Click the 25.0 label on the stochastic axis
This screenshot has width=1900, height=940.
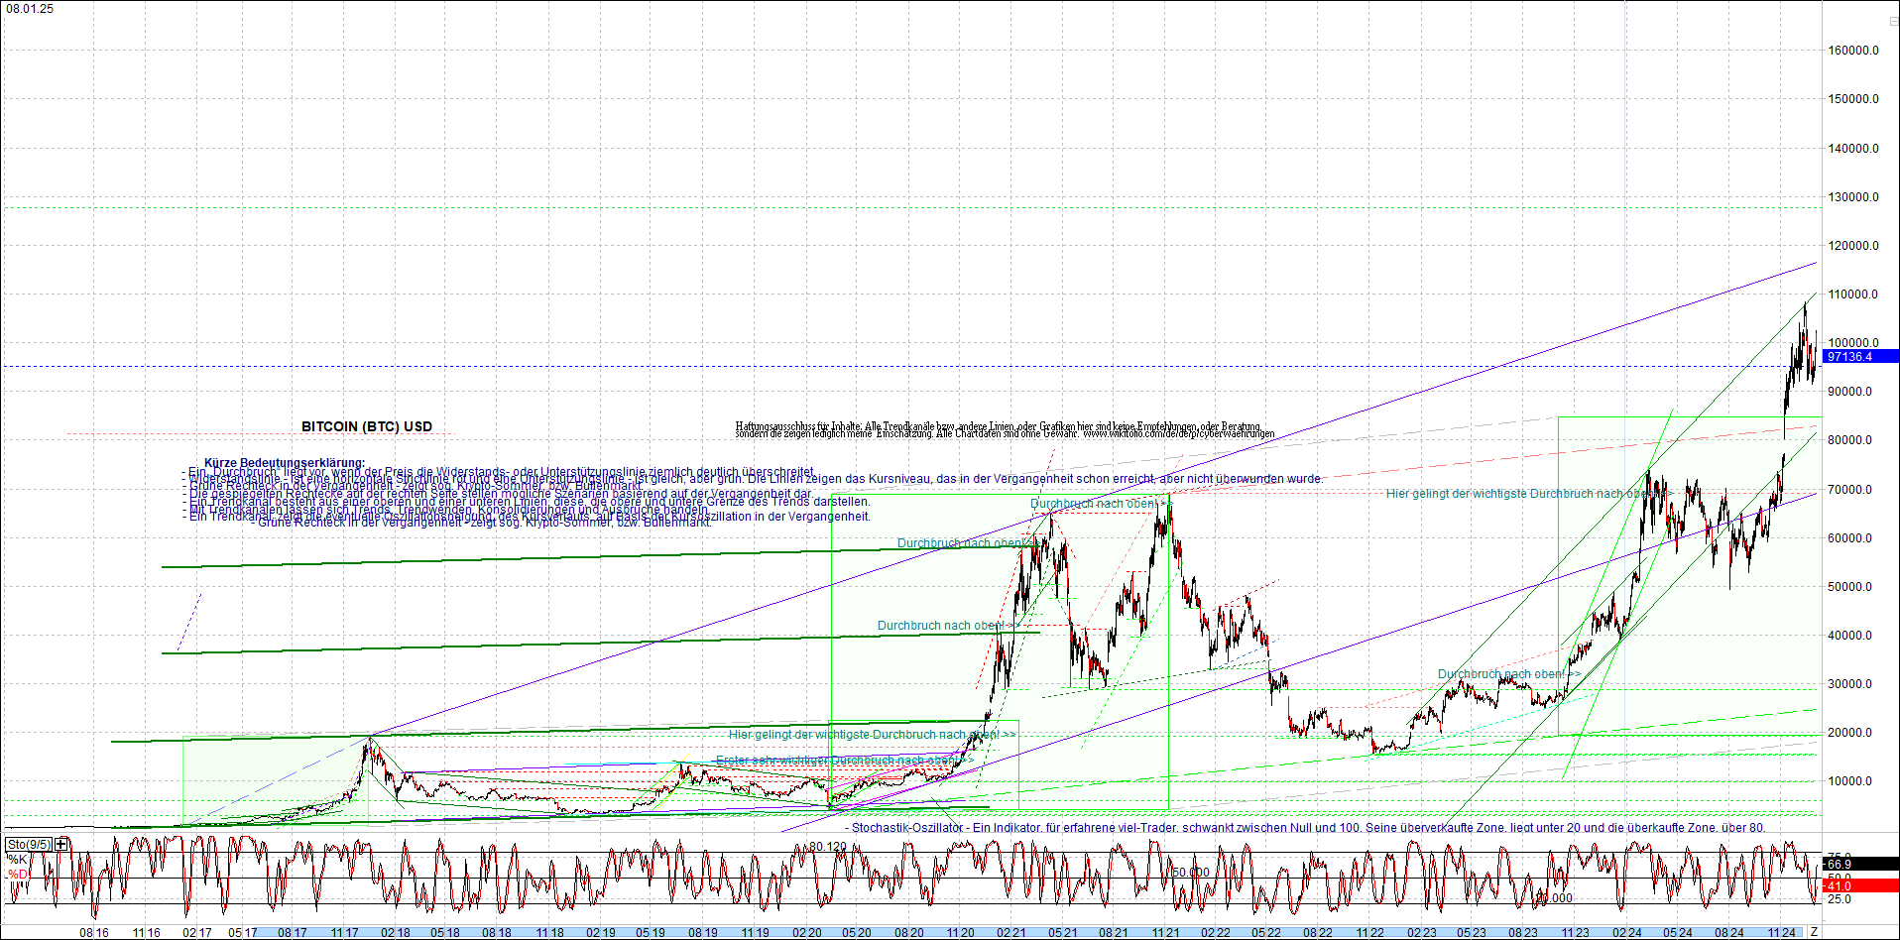click(x=1840, y=899)
